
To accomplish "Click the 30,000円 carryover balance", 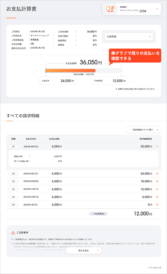I will 146,146.
